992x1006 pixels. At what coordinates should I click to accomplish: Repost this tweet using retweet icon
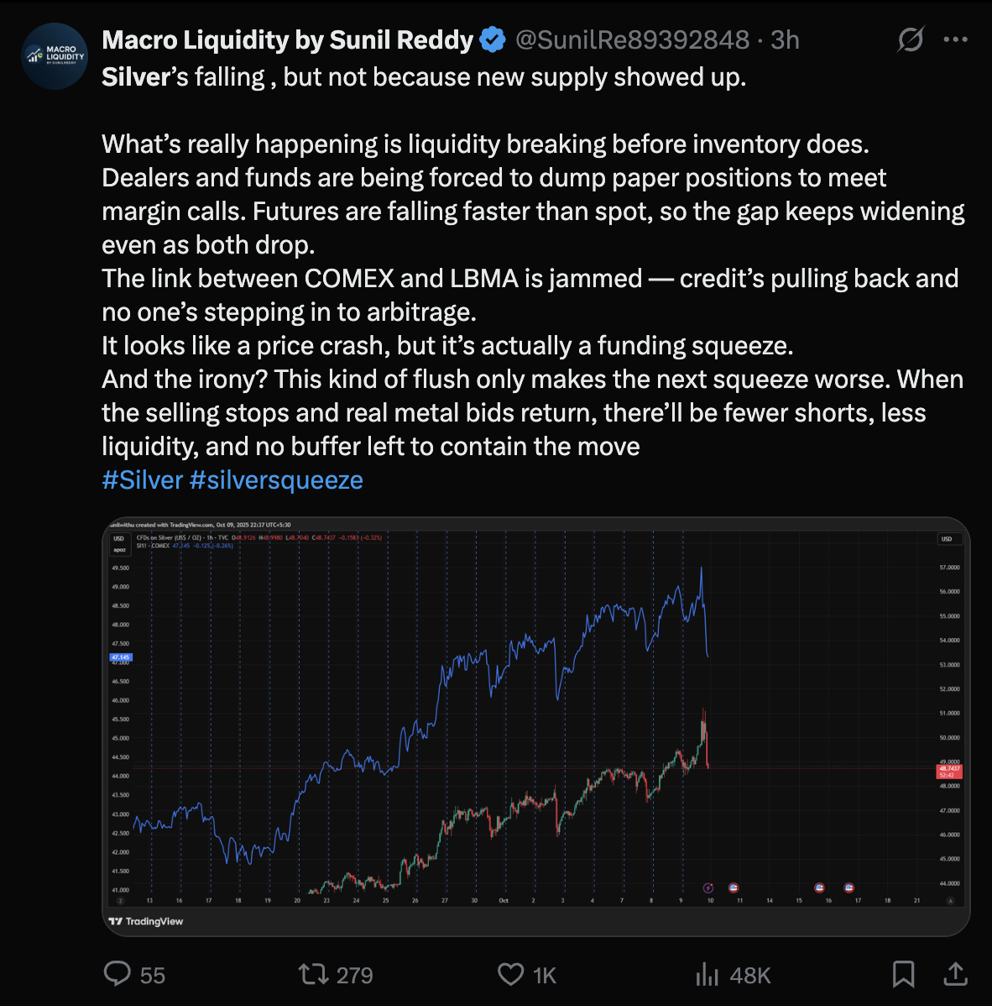[312, 974]
